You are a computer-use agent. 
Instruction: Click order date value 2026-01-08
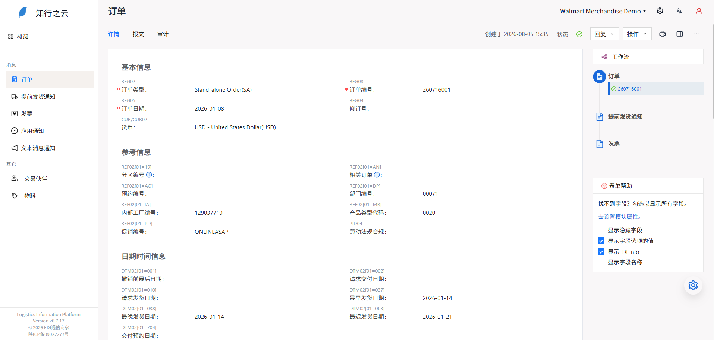pos(209,109)
